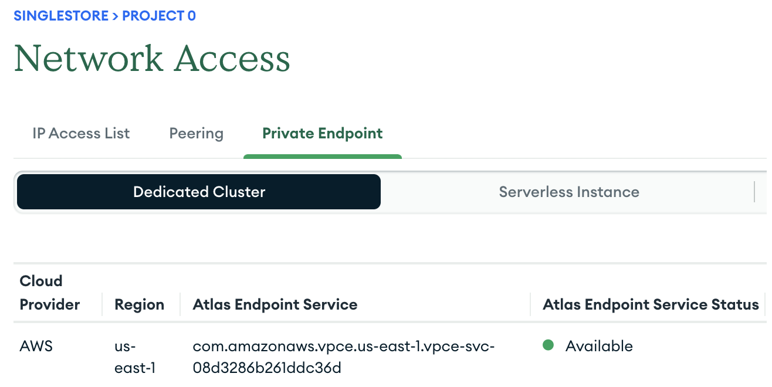The image size is (772, 387).
Task: Select the vpce-svc endpoint service name
Action: (344, 357)
